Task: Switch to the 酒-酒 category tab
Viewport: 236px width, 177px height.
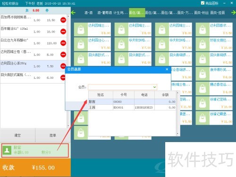Action: coord(88,13)
